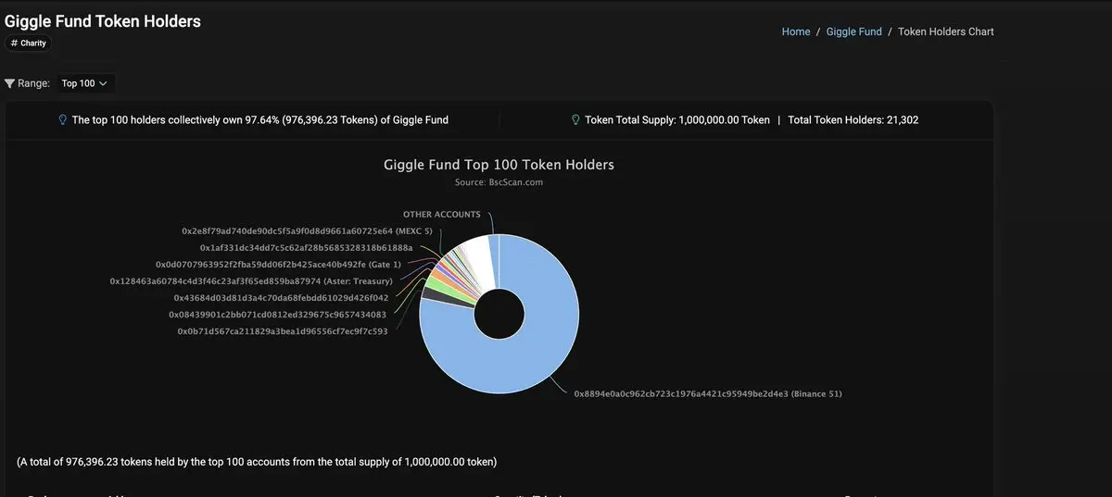Image resolution: width=1112 pixels, height=497 pixels.
Task: Click the total 976,396.23 tokens note below chart
Action: pyautogui.click(x=257, y=461)
